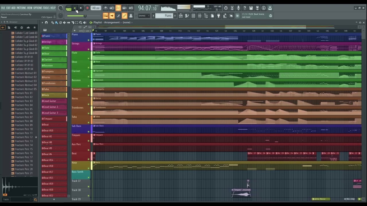Mute the Piano track green dot
This screenshot has height=206, width=367.
click(x=89, y=40)
